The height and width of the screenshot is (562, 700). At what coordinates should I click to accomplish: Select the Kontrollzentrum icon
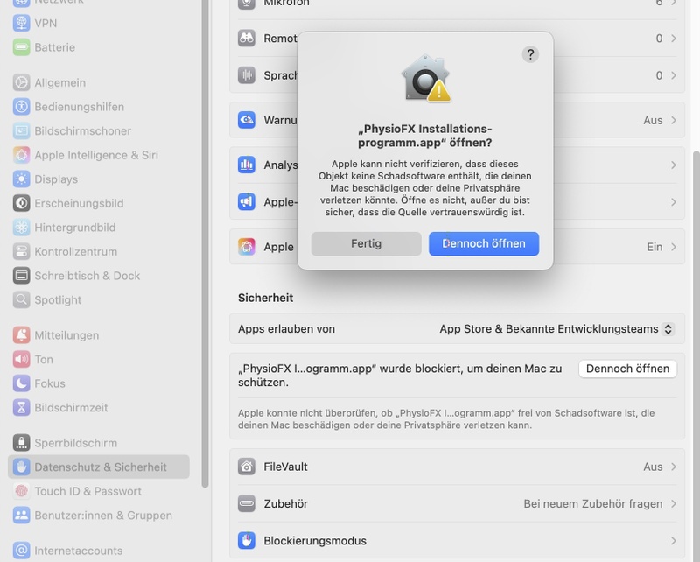coord(21,251)
